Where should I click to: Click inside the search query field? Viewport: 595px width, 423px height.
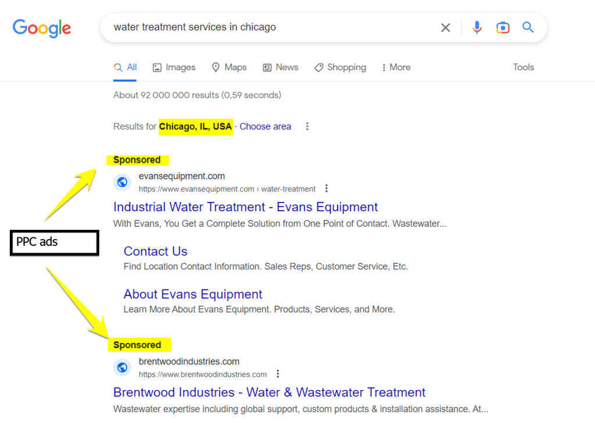coord(261,27)
